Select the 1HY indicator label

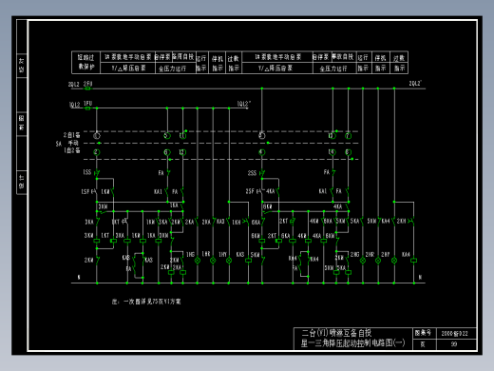click(x=222, y=254)
